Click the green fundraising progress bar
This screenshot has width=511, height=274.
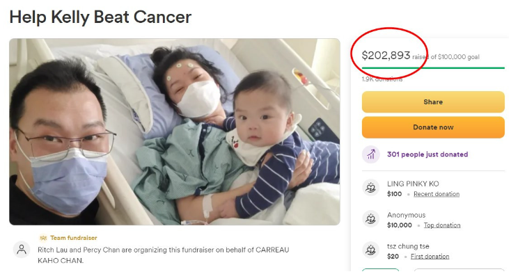433,68
